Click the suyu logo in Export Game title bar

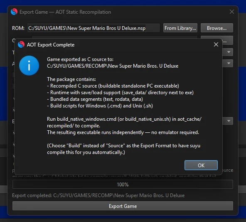14,12
